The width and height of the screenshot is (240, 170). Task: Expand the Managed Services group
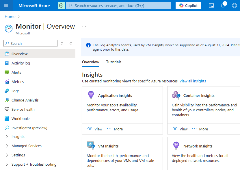click(x=7, y=146)
